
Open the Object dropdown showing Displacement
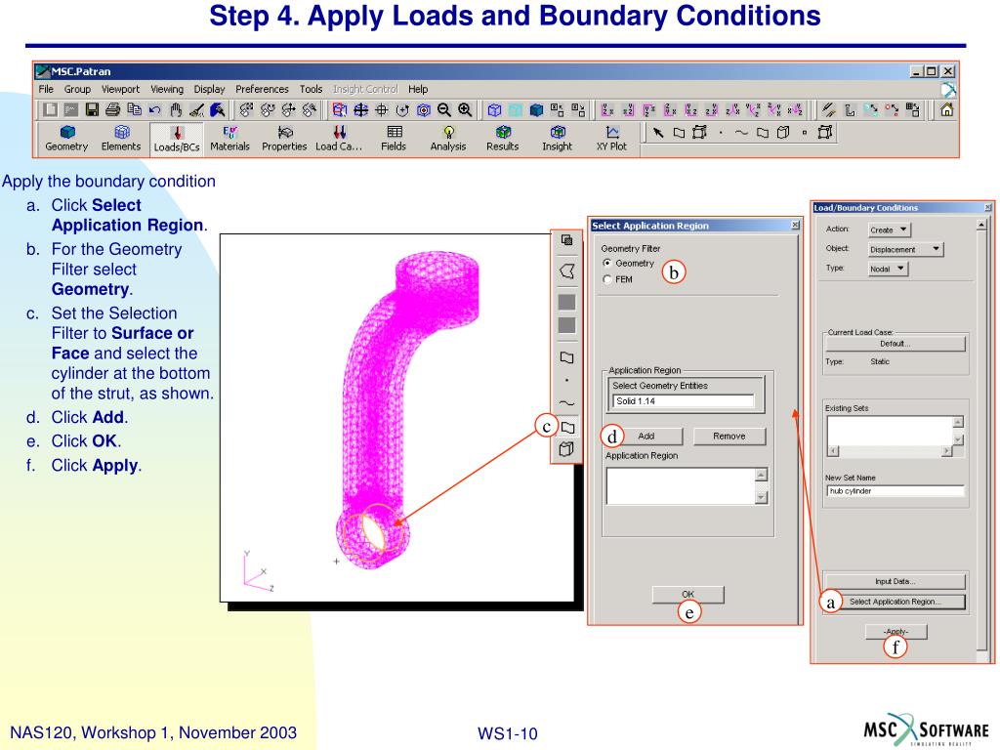[x=905, y=249]
